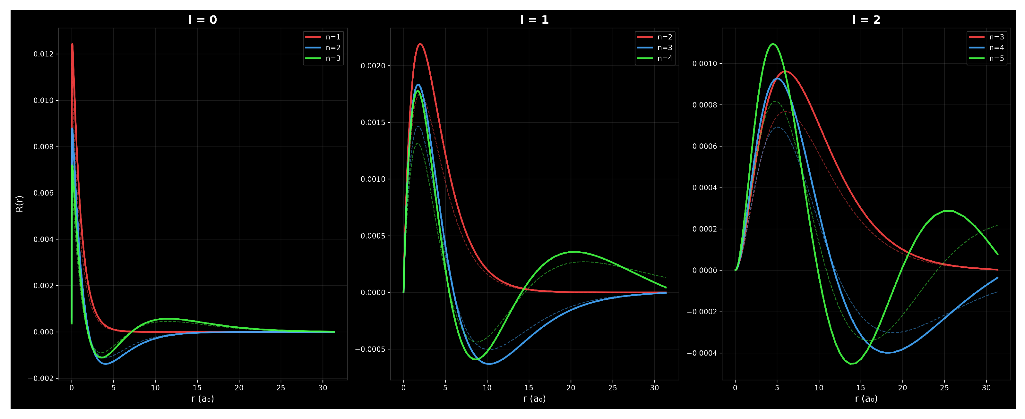The image size is (1025, 419).
Task: Click the 0.0020 y-tick label in l = 1 plot
Action: click(373, 66)
